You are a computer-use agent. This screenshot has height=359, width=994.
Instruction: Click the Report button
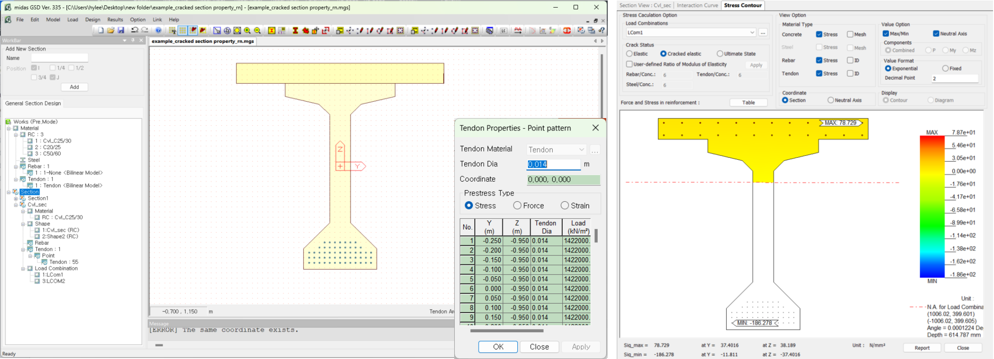[922, 348]
